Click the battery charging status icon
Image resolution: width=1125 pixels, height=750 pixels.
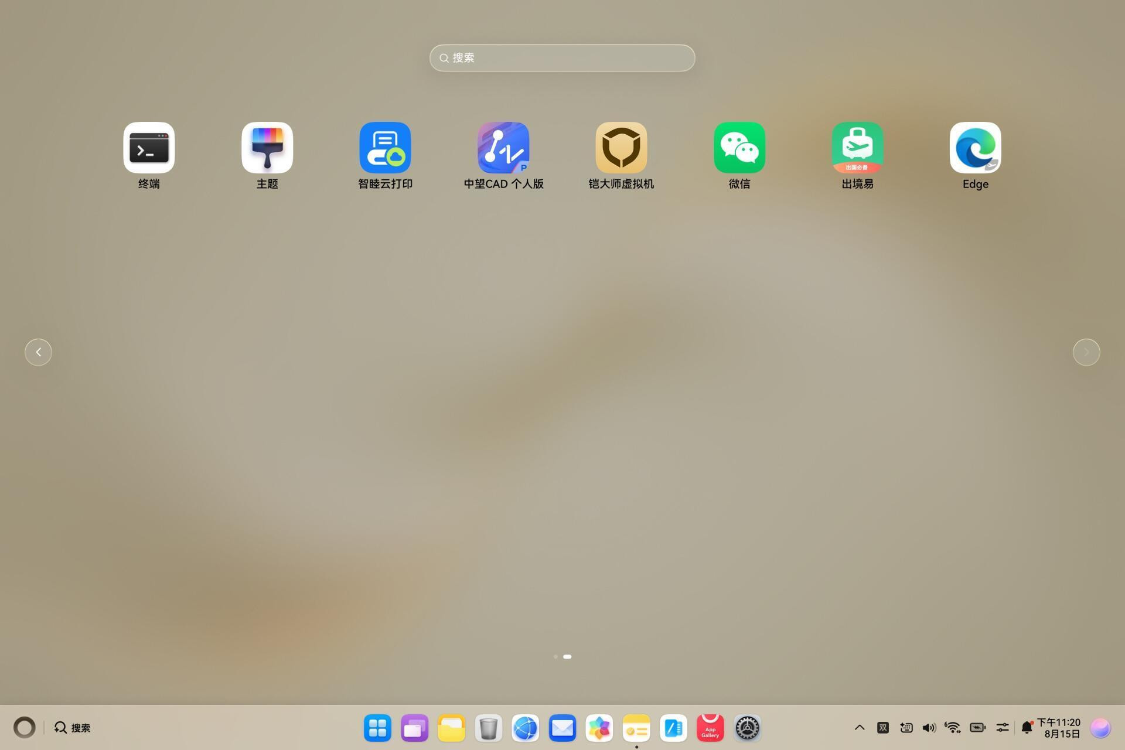click(978, 728)
